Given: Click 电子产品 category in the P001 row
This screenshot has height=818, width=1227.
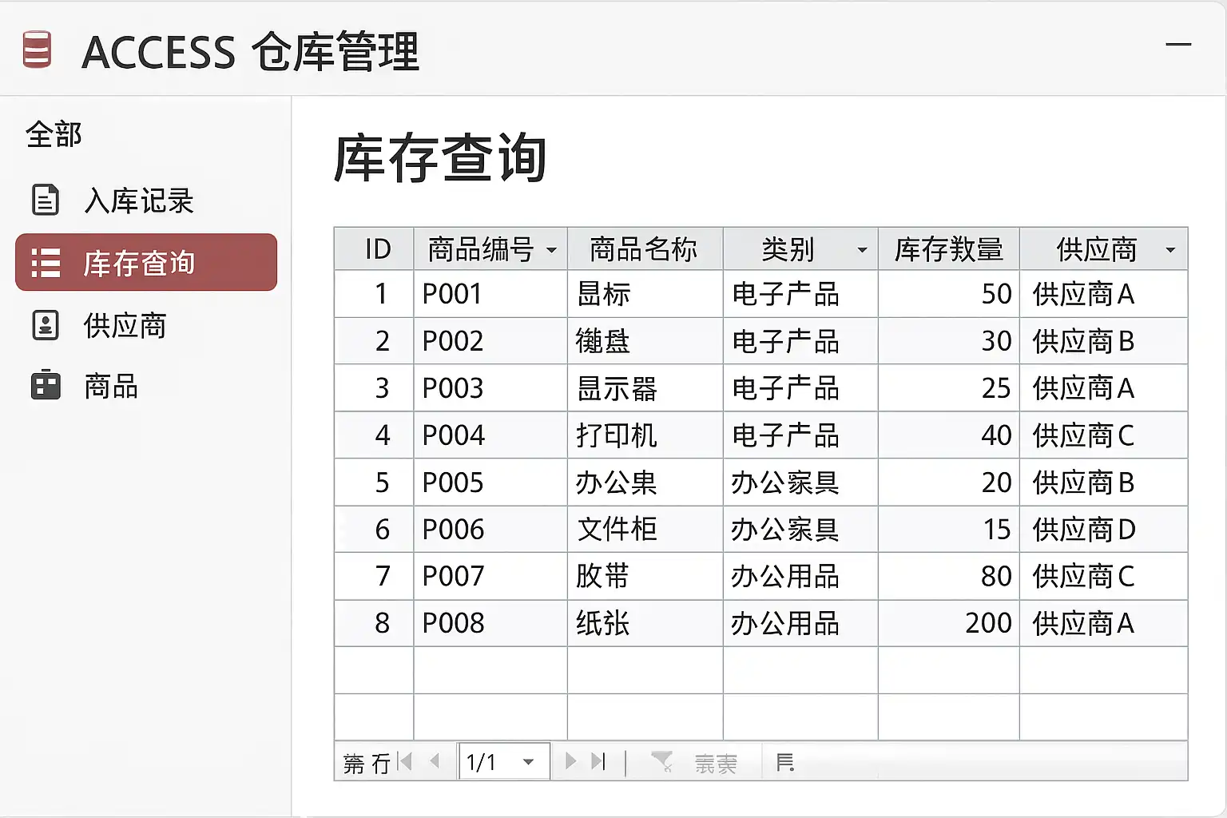Looking at the screenshot, I should [x=785, y=294].
